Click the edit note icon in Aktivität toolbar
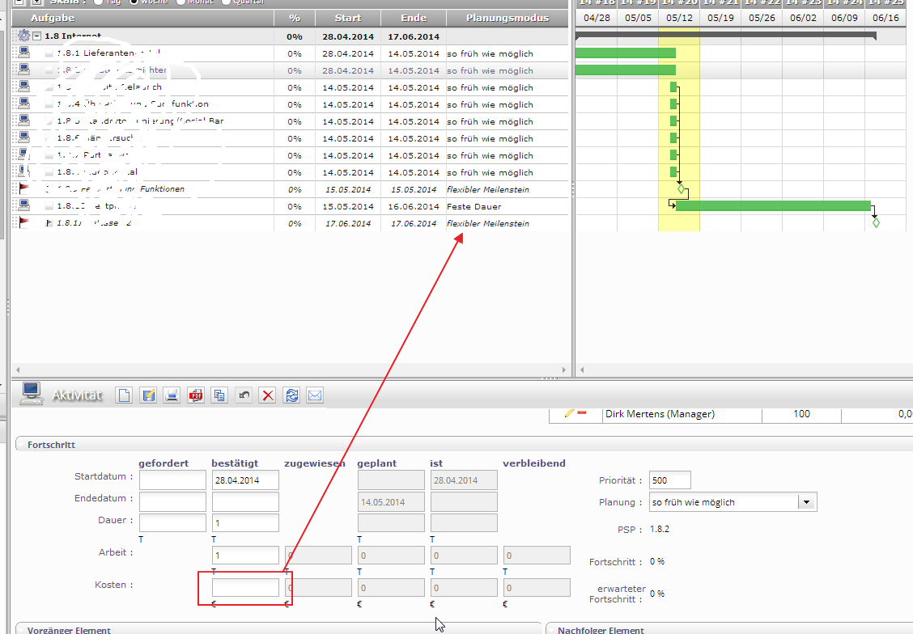Viewport: 913px width, 634px height. (148, 395)
